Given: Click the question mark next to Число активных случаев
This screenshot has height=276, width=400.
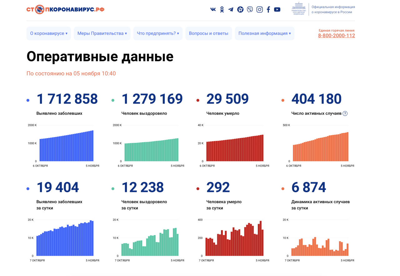Looking at the screenshot, I should click(345, 113).
